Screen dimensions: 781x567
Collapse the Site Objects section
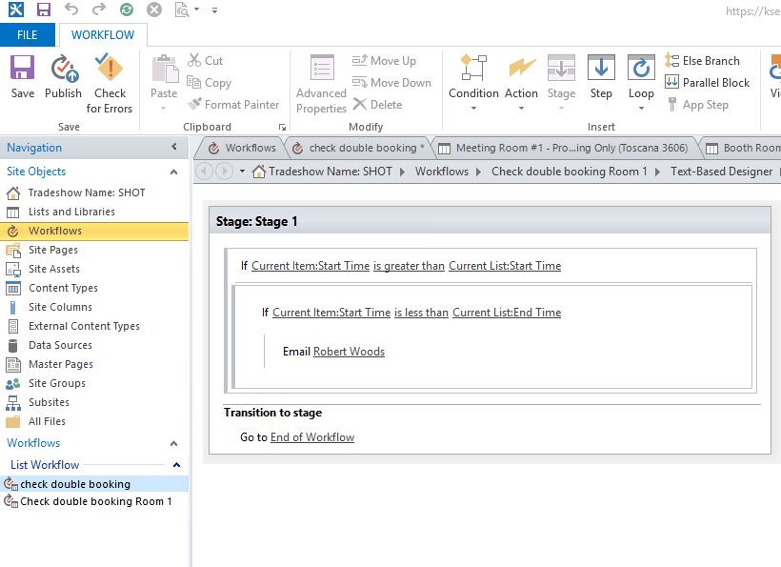pyautogui.click(x=174, y=172)
